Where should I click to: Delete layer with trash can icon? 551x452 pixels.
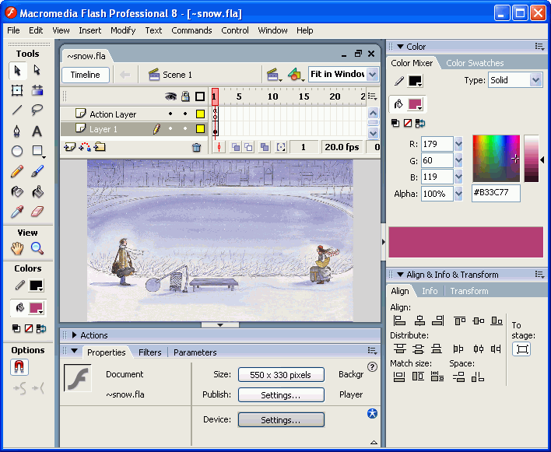pyautogui.click(x=196, y=147)
